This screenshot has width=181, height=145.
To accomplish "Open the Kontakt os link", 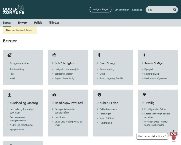I will tap(137, 10).
